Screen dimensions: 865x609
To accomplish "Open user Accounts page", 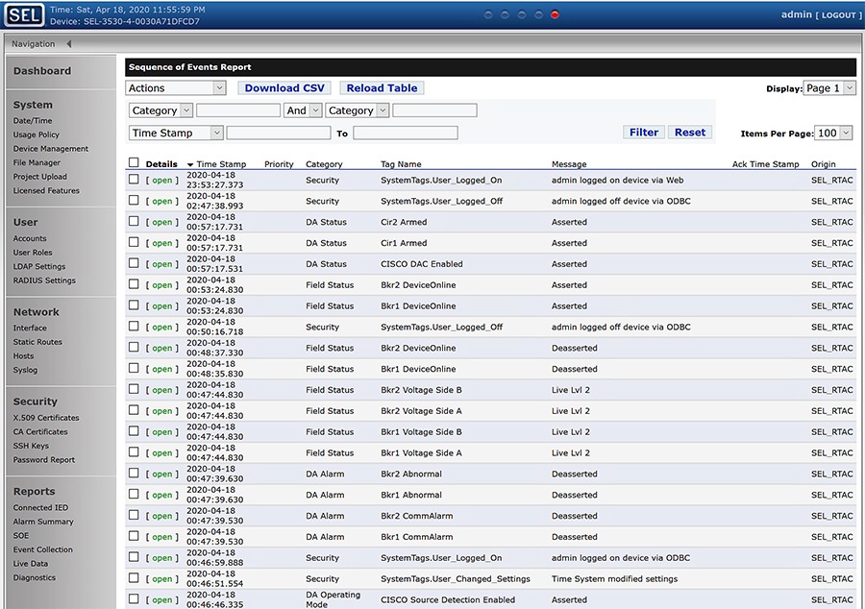I will tap(30, 238).
